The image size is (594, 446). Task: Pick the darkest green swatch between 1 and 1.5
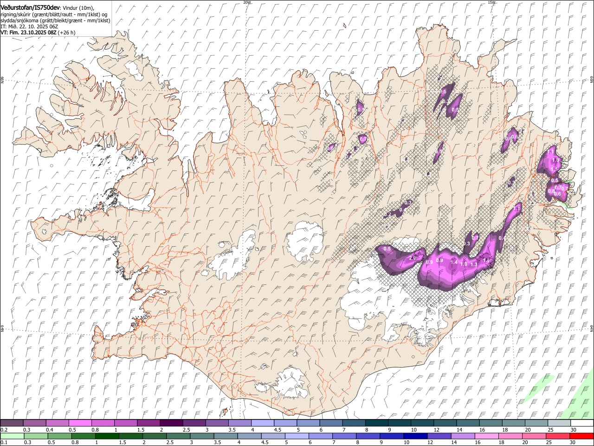[x=107, y=436]
